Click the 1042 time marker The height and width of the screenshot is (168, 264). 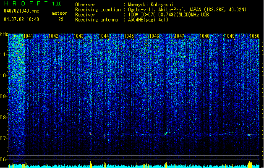[x=53, y=36]
